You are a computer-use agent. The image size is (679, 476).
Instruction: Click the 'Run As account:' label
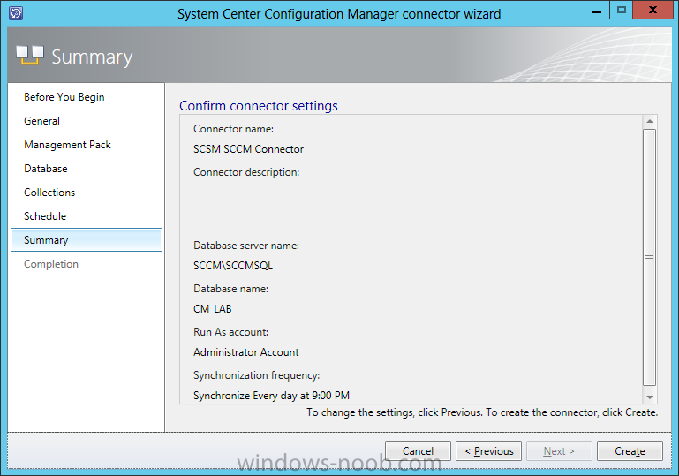coord(230,332)
